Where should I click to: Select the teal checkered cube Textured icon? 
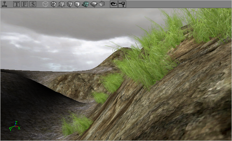click(85, 4)
